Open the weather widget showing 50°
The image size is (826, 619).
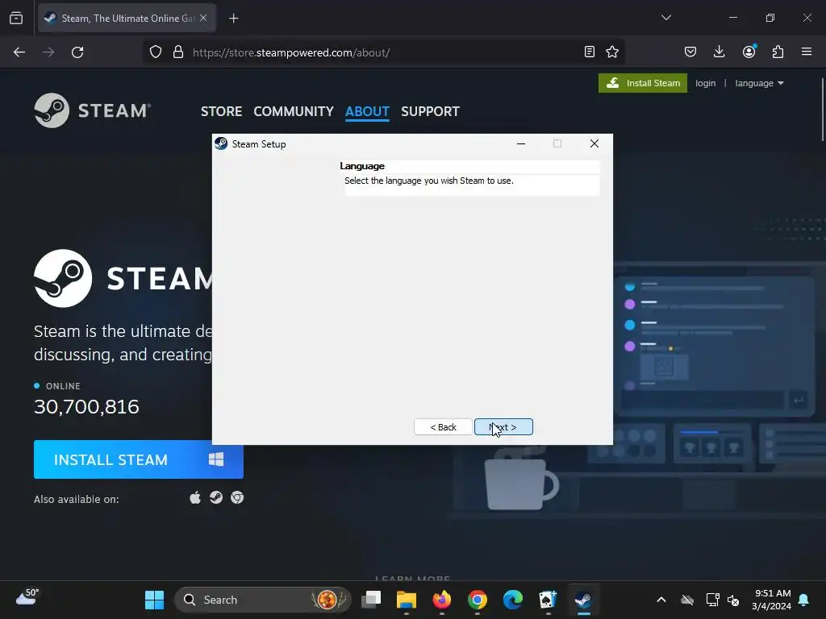(x=27, y=597)
